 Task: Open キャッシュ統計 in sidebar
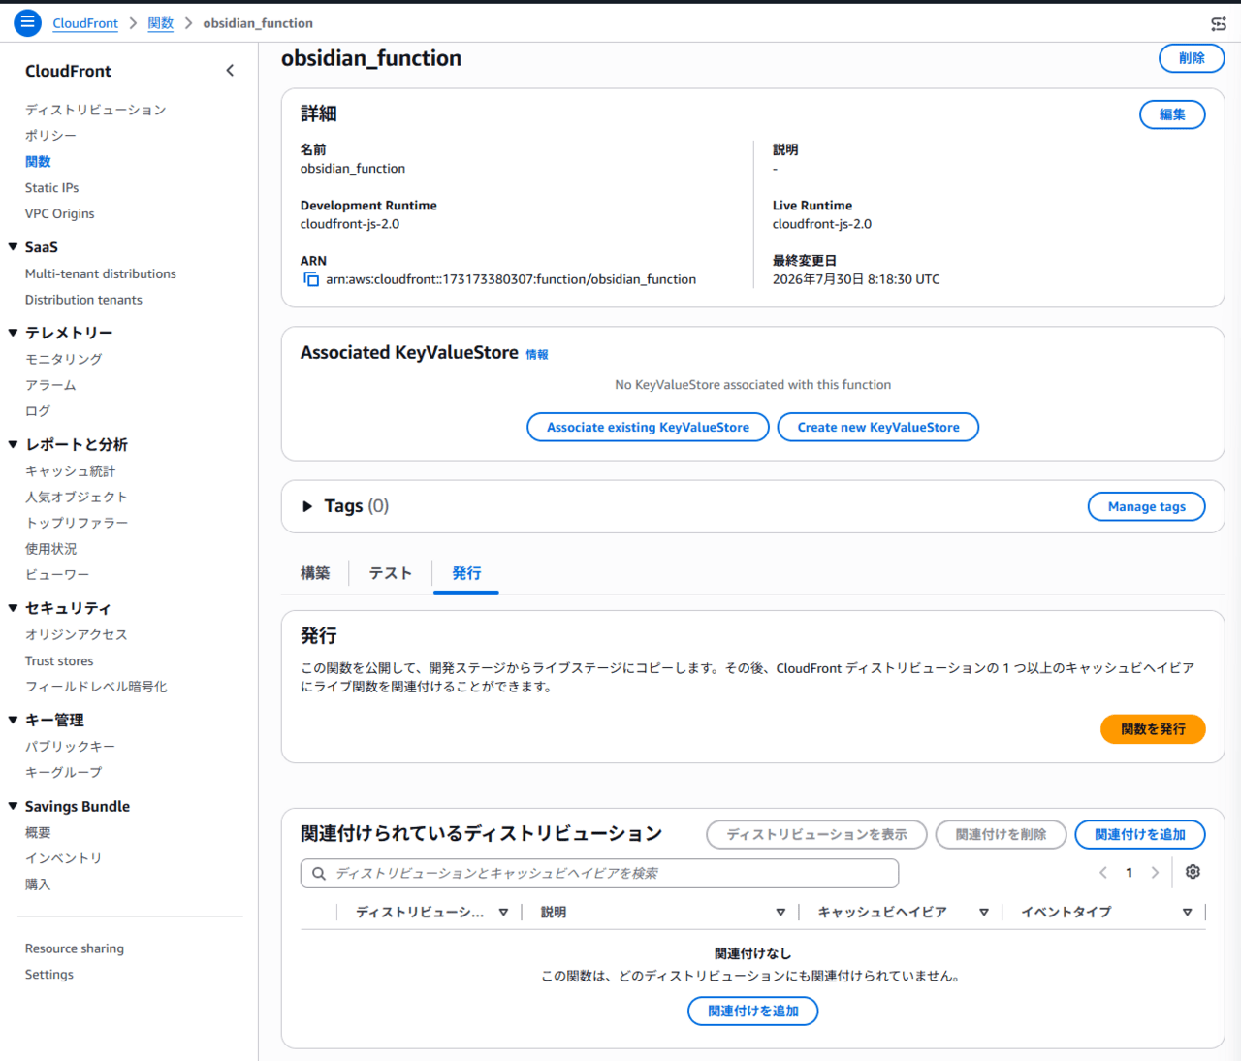[x=70, y=471]
